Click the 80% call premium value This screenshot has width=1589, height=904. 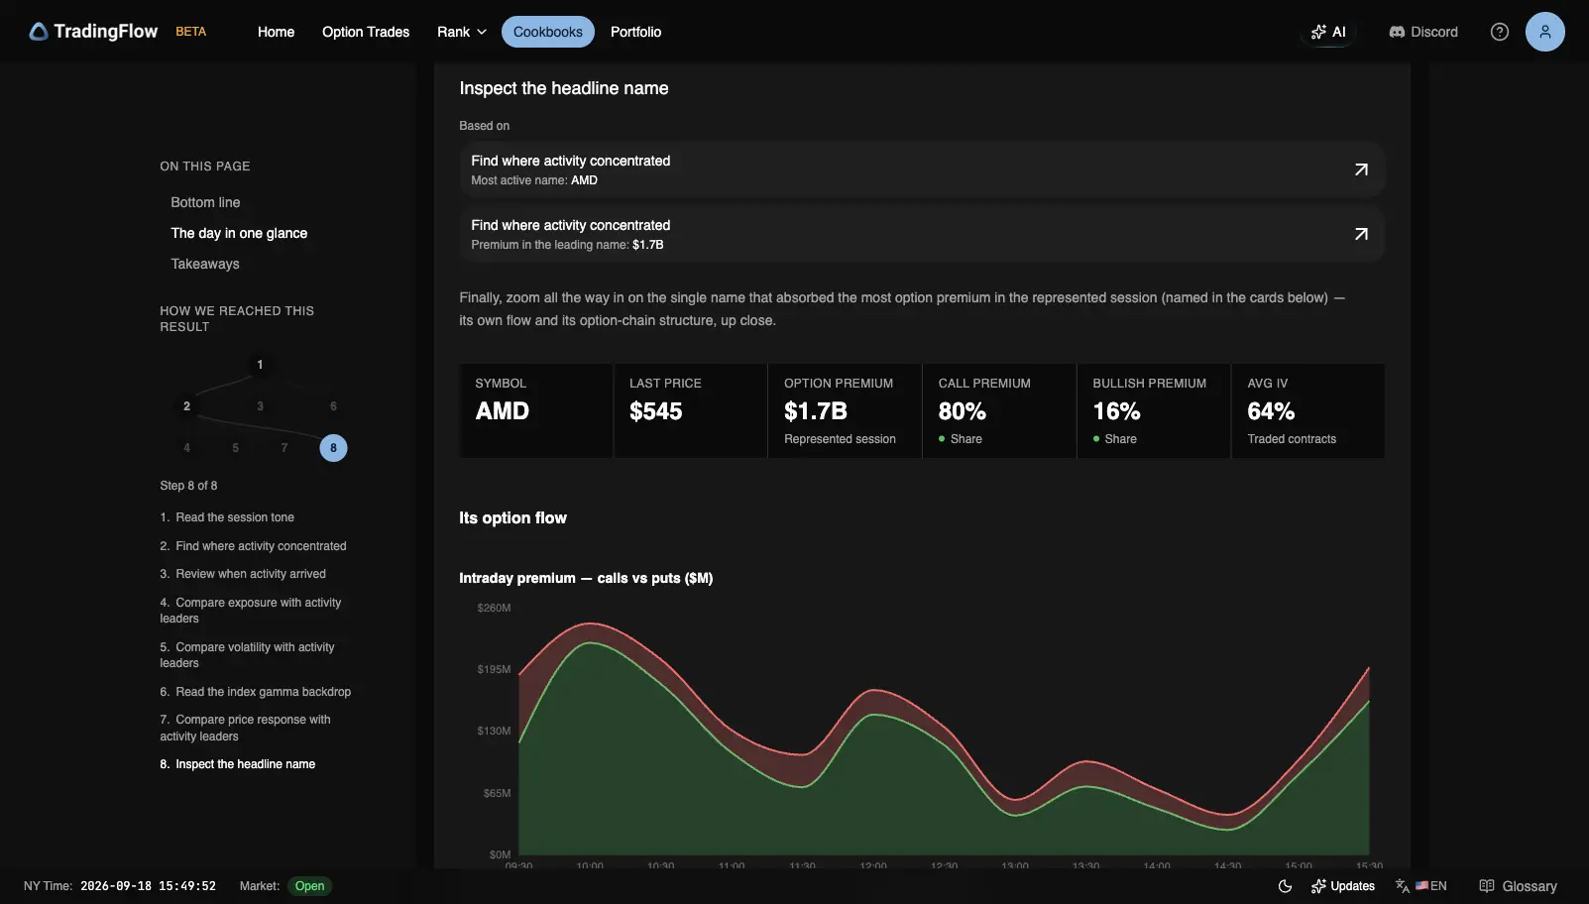[962, 411]
